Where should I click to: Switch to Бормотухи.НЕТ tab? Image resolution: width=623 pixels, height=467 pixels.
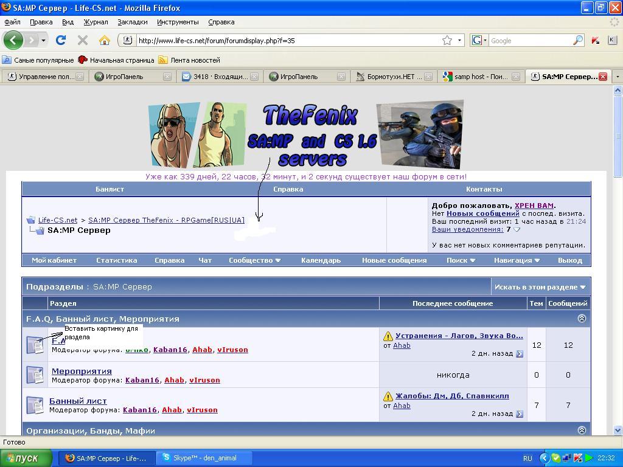(394, 77)
